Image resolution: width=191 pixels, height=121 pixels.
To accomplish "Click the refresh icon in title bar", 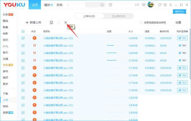I will (x=160, y=5).
